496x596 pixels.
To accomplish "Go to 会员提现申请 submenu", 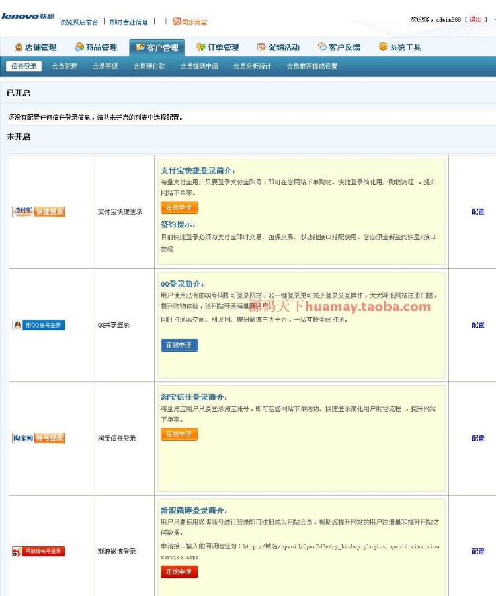I will click(x=199, y=66).
